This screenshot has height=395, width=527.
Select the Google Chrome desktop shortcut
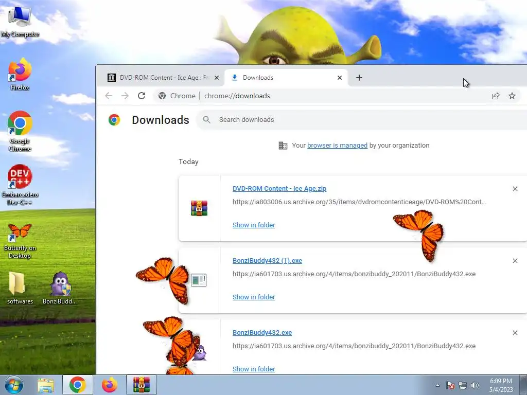[20, 131]
